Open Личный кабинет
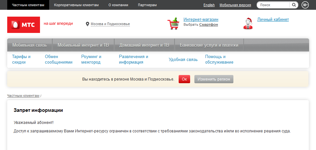Image resolution: width=316 pixels, height=150 pixels. point(273,20)
